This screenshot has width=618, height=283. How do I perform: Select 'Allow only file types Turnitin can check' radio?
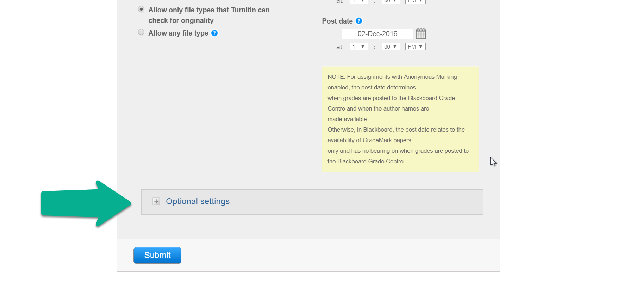pyautogui.click(x=141, y=10)
